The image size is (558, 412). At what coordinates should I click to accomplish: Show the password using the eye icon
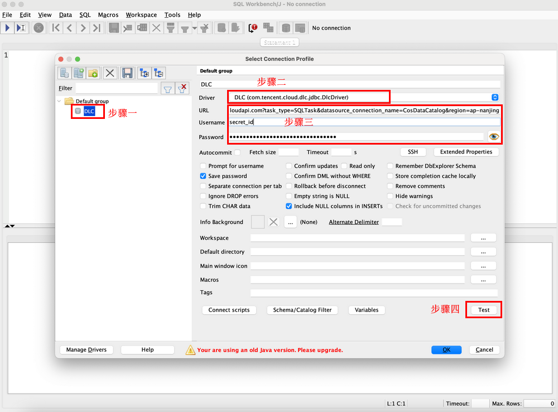tap(493, 137)
